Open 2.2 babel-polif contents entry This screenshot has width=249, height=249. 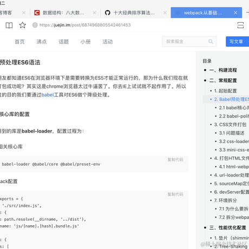234,116
